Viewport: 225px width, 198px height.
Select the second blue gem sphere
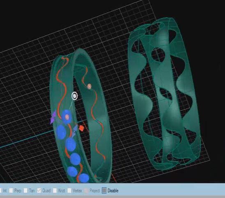61,132
